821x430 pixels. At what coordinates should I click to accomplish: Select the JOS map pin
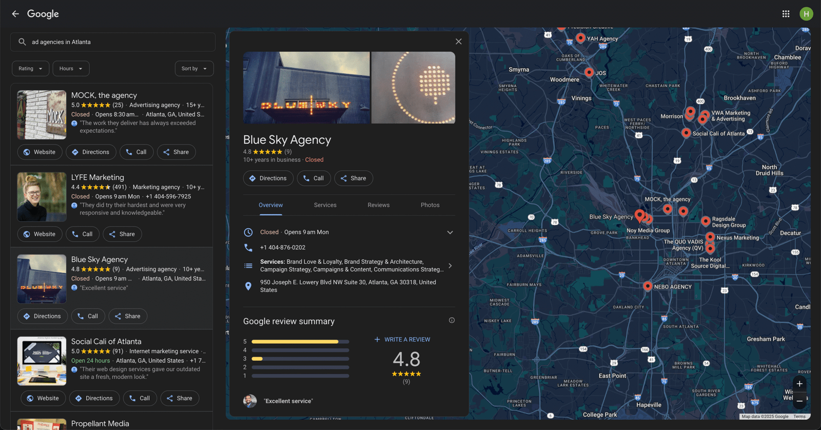(x=589, y=72)
